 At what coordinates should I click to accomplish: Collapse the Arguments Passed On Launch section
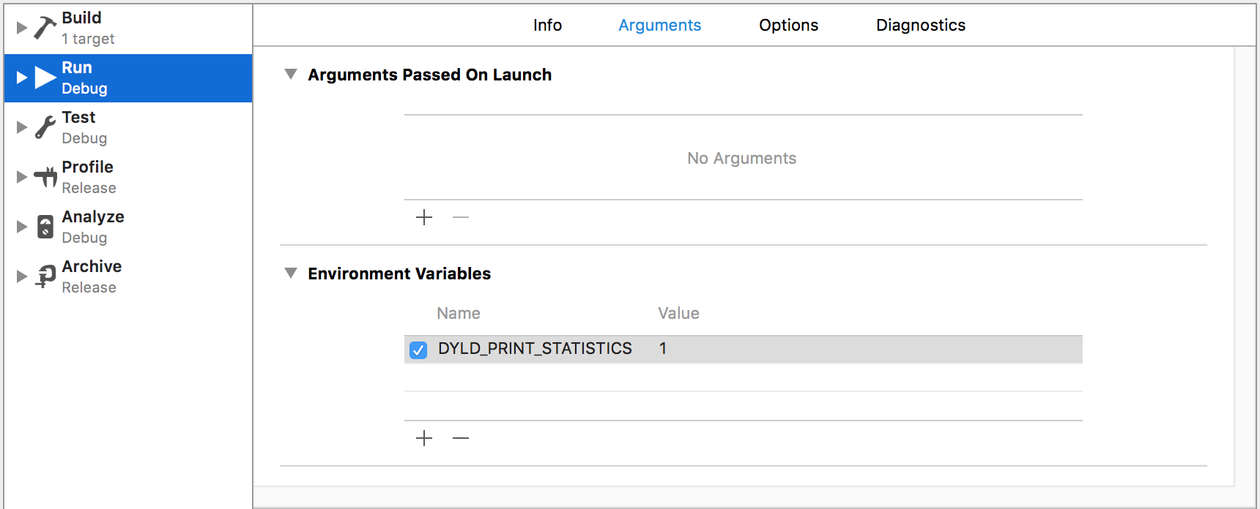290,73
